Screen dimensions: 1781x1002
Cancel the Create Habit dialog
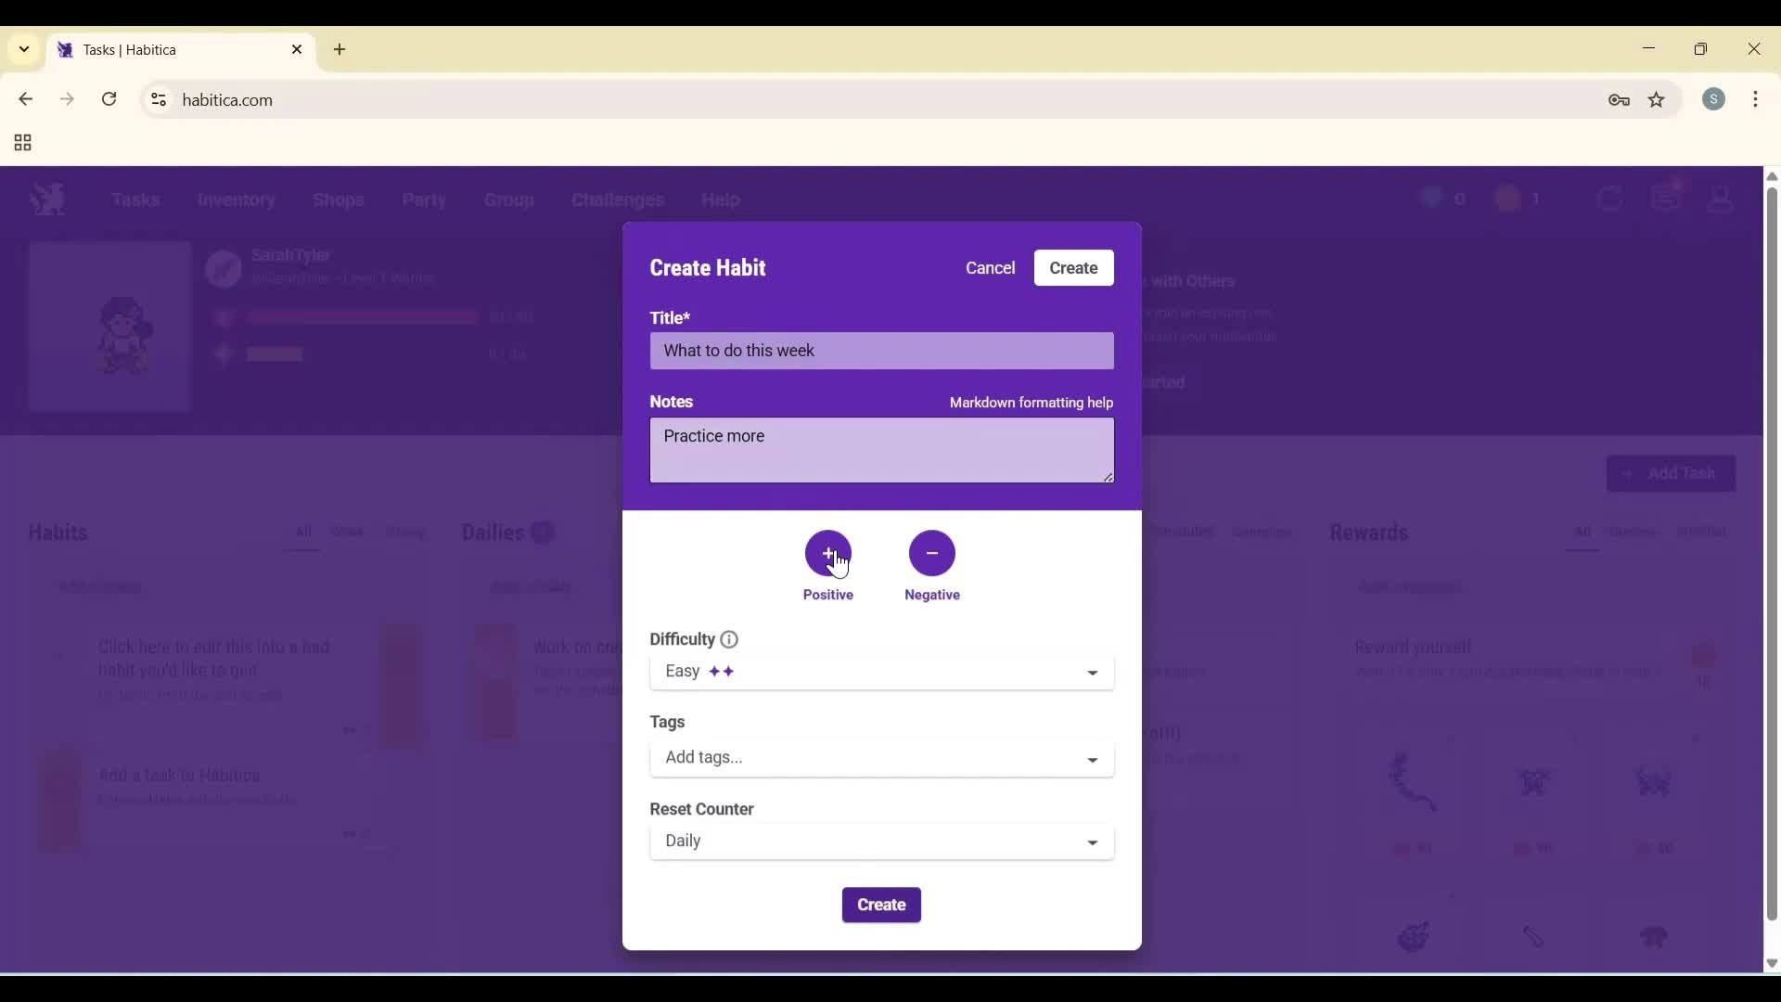990,267
